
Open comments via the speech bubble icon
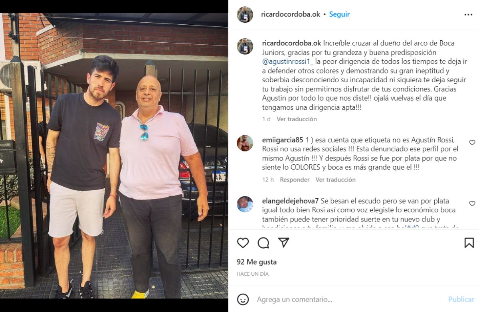[x=263, y=243]
